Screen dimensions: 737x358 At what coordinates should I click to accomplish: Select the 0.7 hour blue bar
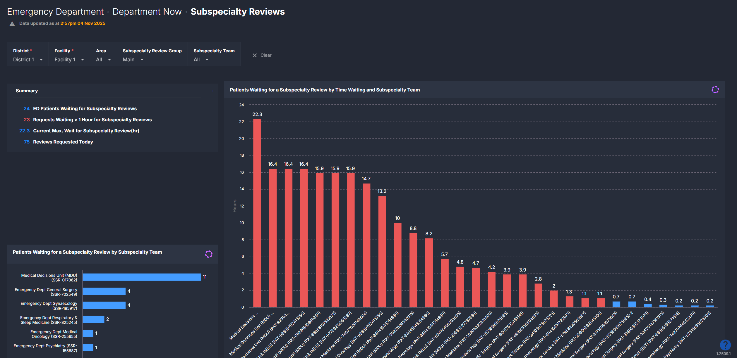click(x=616, y=304)
